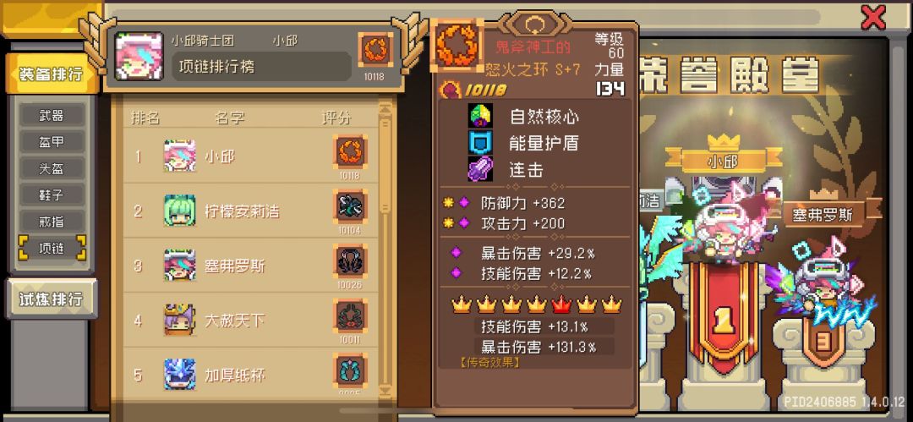This screenshot has width=913, height=422.
Task: Inspect rank 4 necklace icon scored 10011
Action: 350,316
